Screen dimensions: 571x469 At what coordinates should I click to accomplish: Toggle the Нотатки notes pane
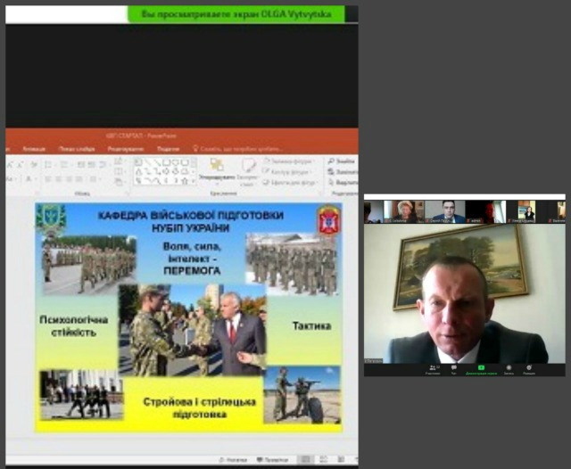[x=233, y=460]
